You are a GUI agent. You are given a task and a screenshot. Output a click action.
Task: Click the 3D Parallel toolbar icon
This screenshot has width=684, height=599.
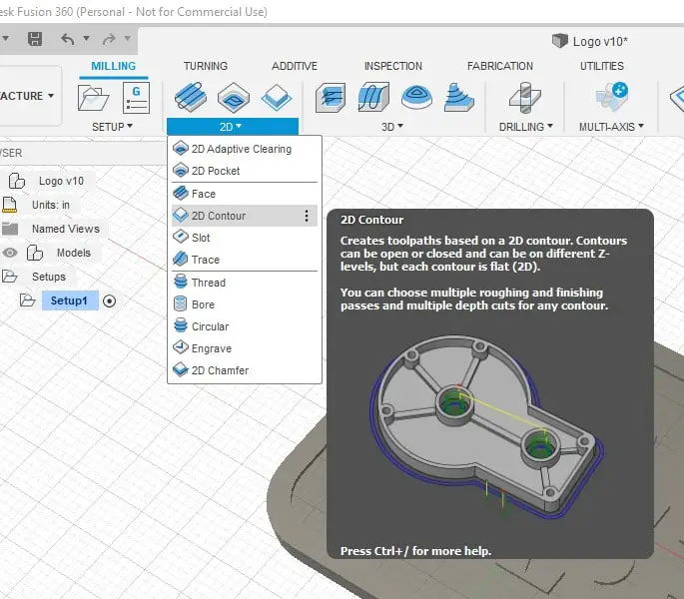coord(416,97)
